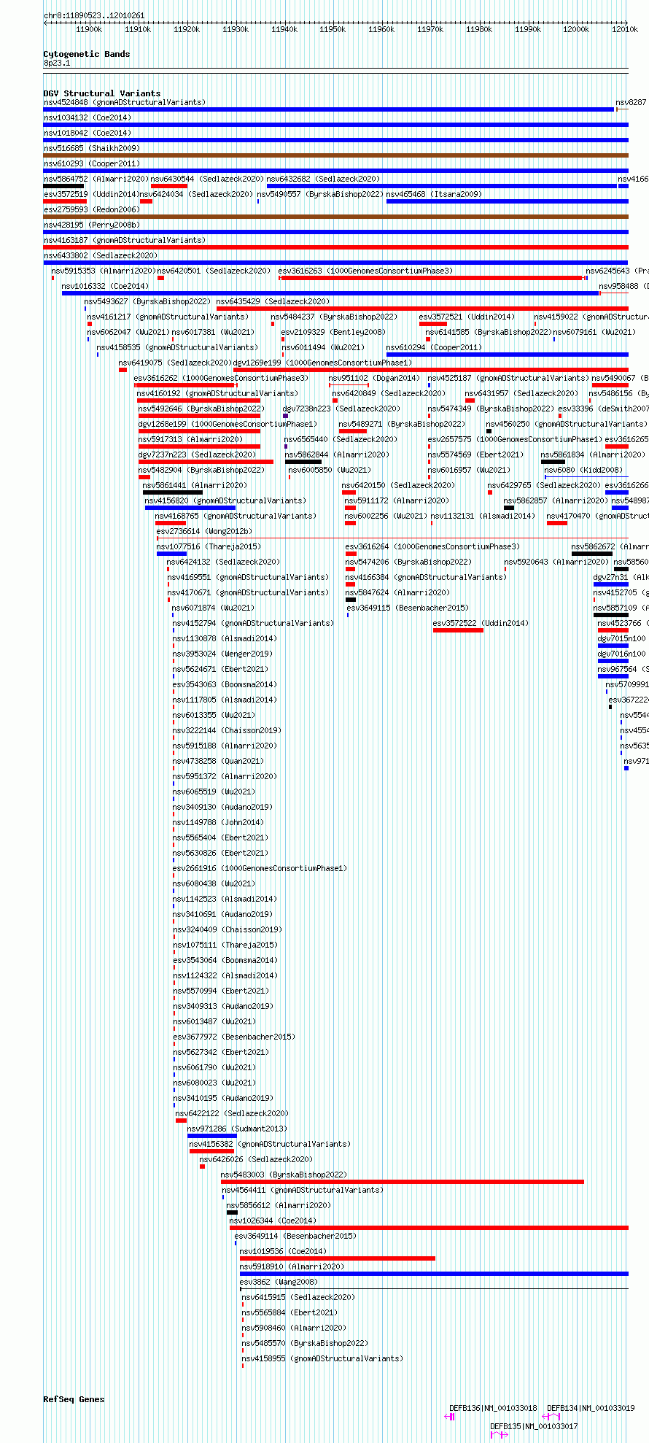Select nsv4564411 gnomAD label

click(303, 1190)
